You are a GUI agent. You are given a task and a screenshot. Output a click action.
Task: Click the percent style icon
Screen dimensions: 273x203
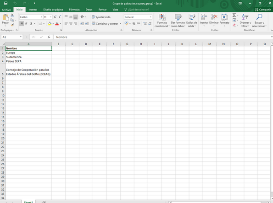tap(134, 24)
